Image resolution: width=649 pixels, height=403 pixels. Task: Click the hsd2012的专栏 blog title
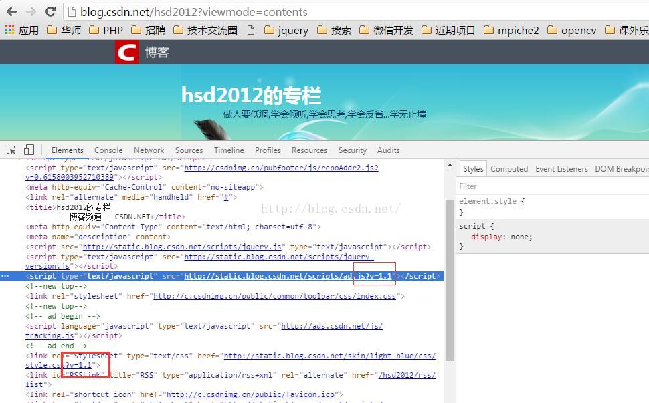tap(251, 95)
